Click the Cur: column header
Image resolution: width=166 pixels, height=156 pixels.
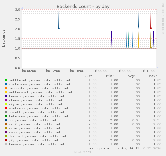pos(88,76)
